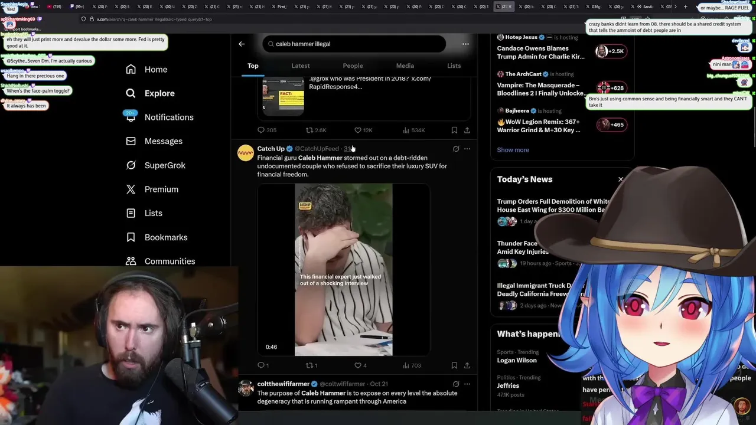Play the Catch Up video
756x425 pixels.
click(x=344, y=270)
